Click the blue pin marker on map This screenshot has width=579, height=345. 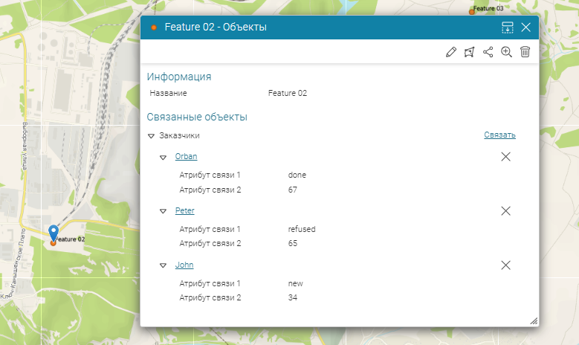coord(53,233)
